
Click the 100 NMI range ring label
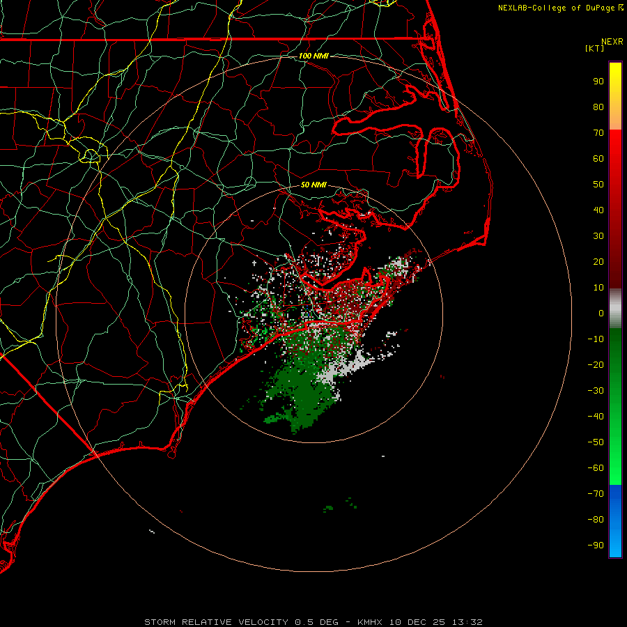click(x=313, y=56)
